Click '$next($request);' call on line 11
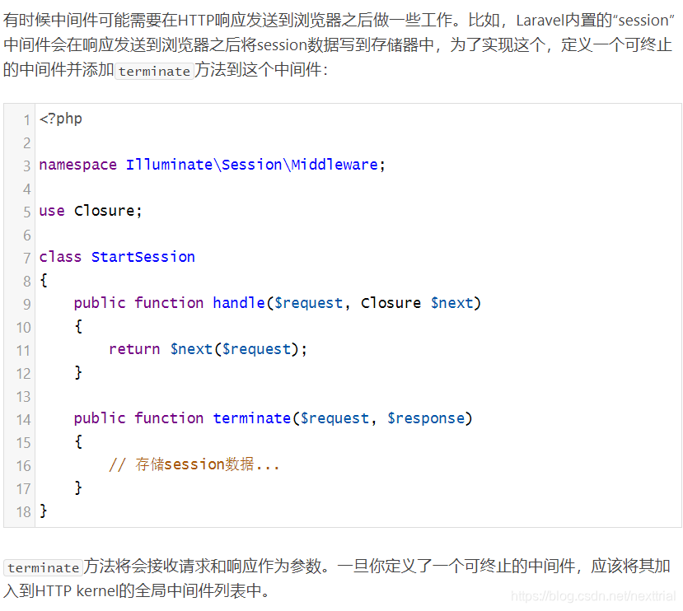Screen dimensions: 683x611 (238, 349)
